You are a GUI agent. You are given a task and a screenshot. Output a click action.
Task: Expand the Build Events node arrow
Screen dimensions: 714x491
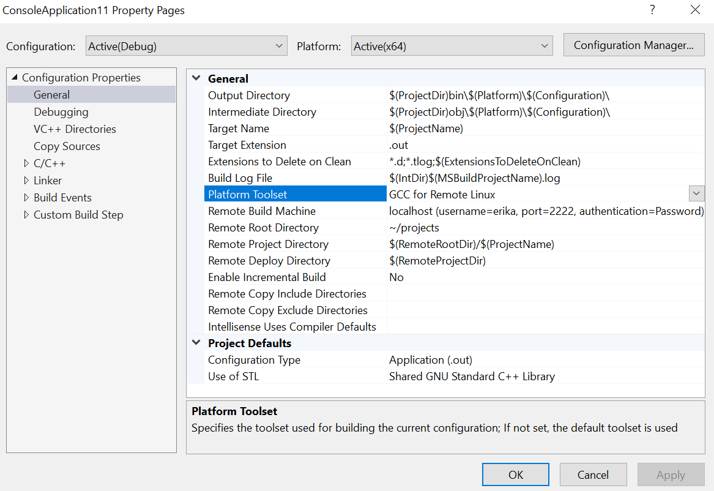(x=26, y=198)
